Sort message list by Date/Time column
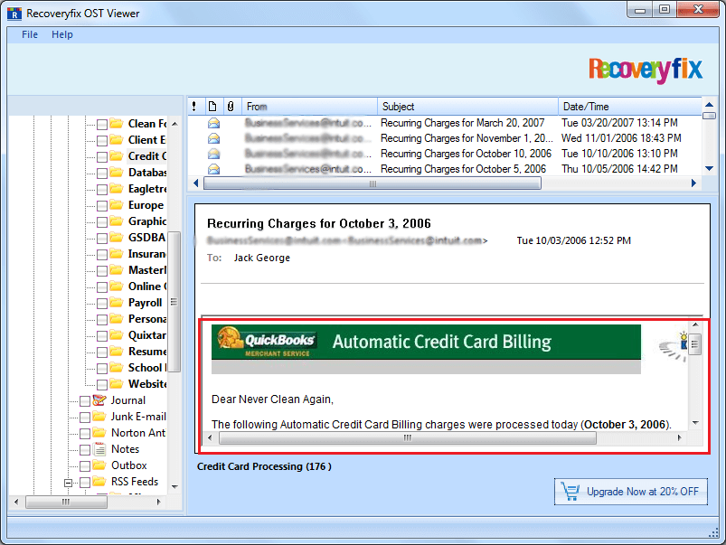The image size is (726, 545). (x=629, y=107)
